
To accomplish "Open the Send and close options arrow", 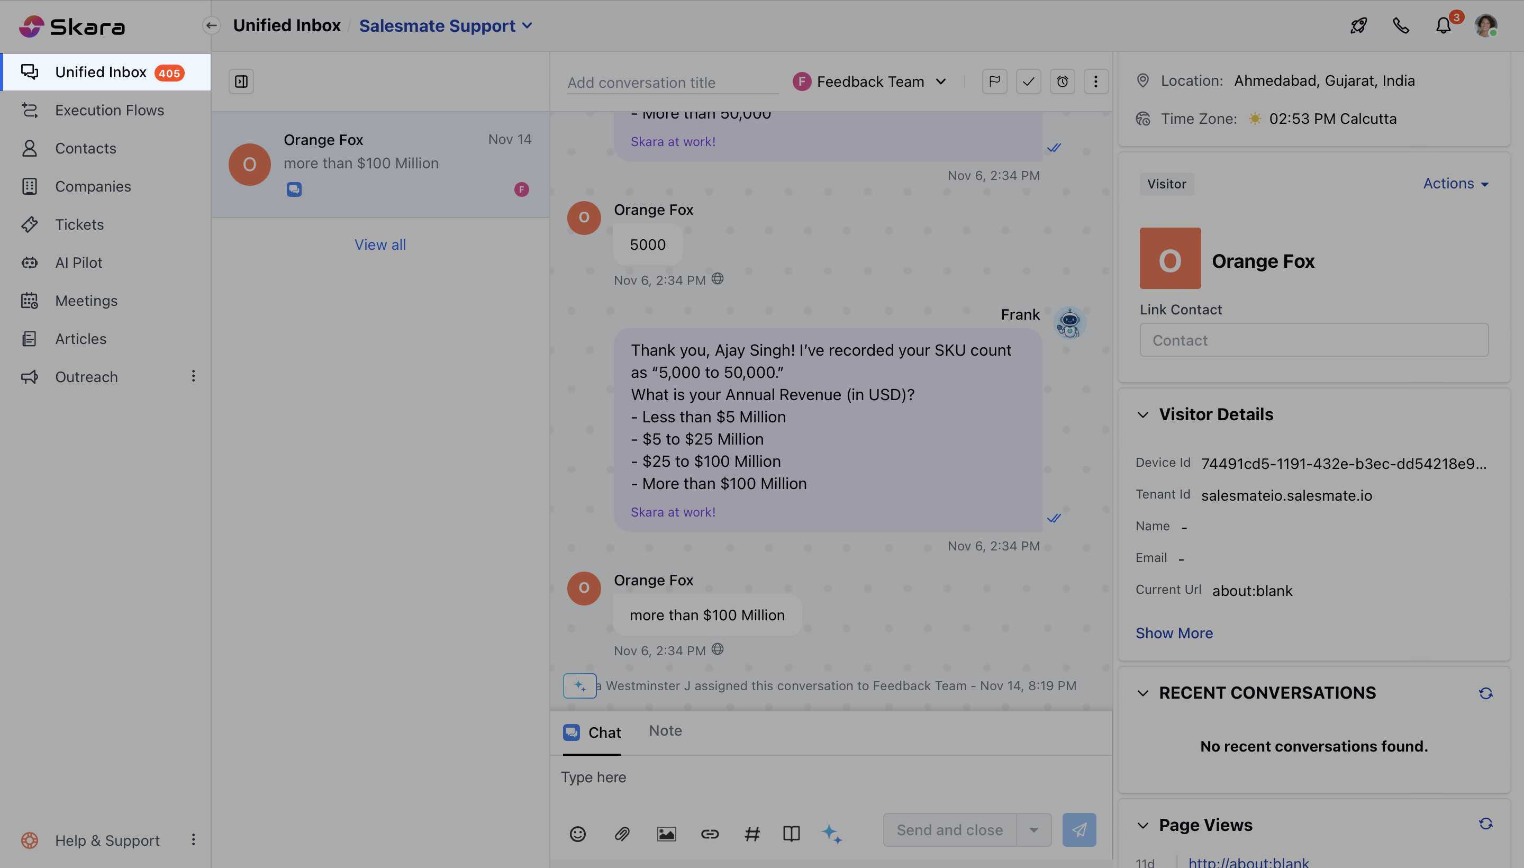I will [1032, 829].
